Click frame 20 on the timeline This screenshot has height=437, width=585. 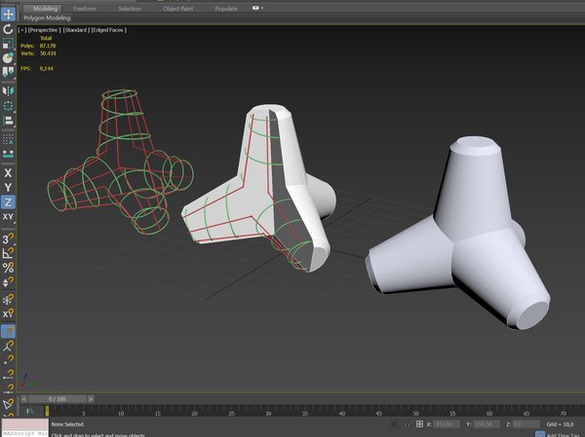click(194, 413)
